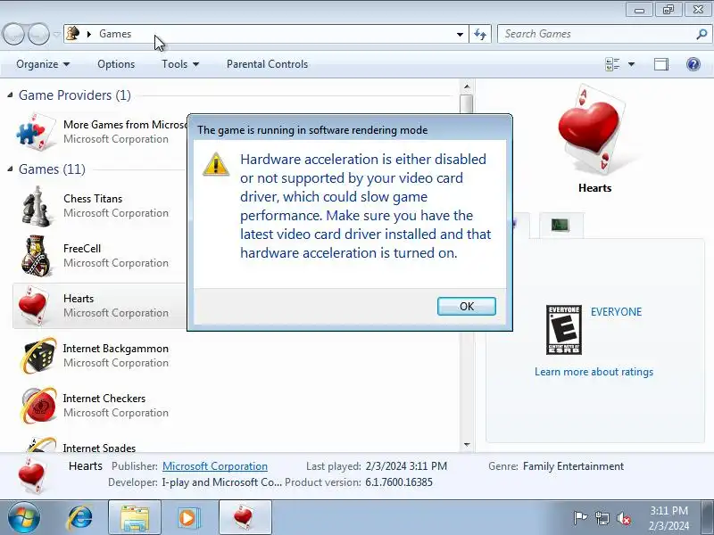714x535 pixels.
Task: Open the Windows Explorer taskbar button
Action: [135, 518]
